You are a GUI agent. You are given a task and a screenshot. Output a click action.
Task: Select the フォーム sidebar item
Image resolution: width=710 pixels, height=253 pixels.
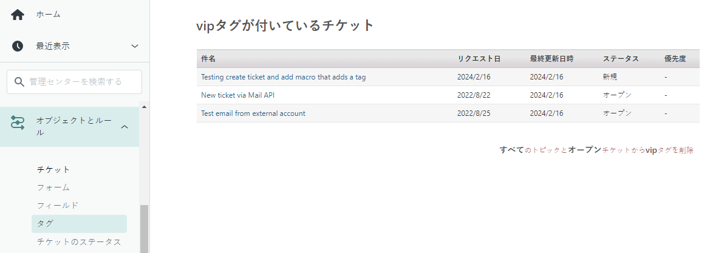pos(53,187)
